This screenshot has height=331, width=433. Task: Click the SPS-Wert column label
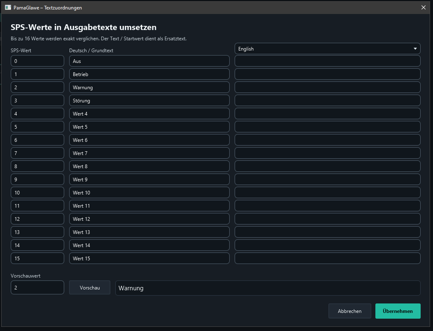click(21, 51)
